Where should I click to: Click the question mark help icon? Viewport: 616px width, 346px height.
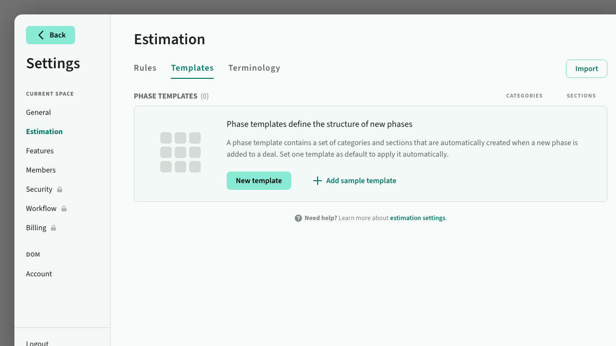pos(298,218)
